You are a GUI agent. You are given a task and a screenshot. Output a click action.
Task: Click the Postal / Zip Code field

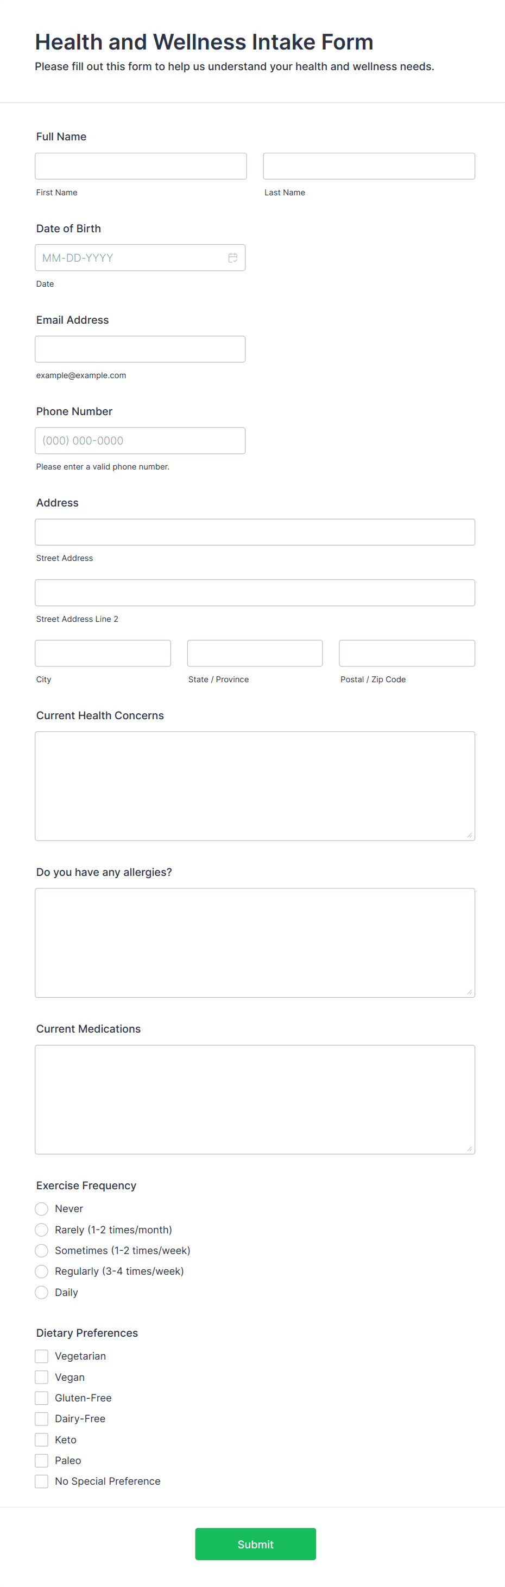click(407, 652)
